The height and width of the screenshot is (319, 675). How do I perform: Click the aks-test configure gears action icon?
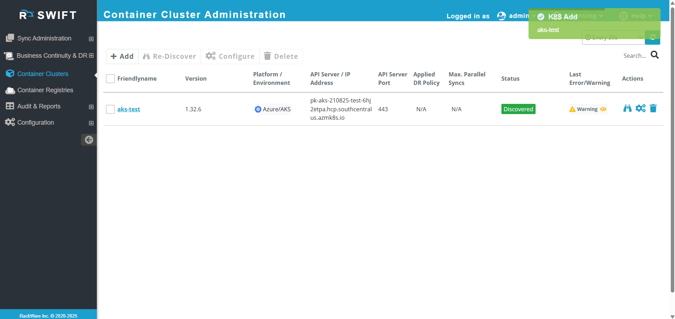(x=640, y=108)
